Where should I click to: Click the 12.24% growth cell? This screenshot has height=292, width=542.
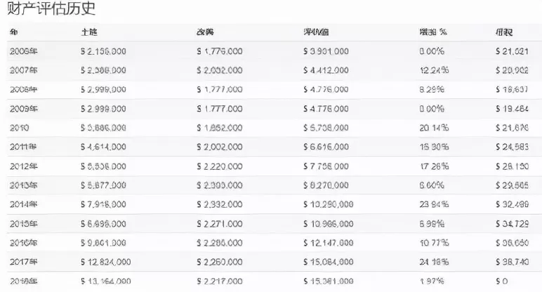click(x=434, y=70)
